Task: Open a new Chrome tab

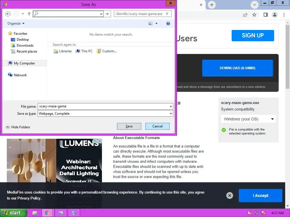Action: click(x=212, y=5)
